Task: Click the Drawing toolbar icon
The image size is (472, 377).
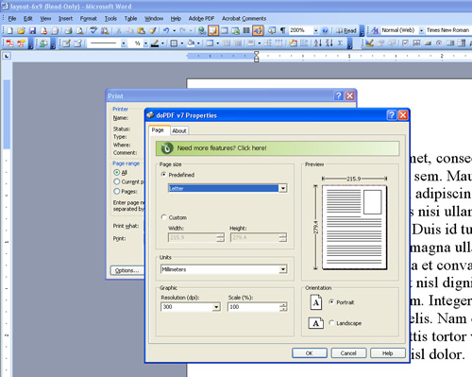Action: click(x=258, y=30)
